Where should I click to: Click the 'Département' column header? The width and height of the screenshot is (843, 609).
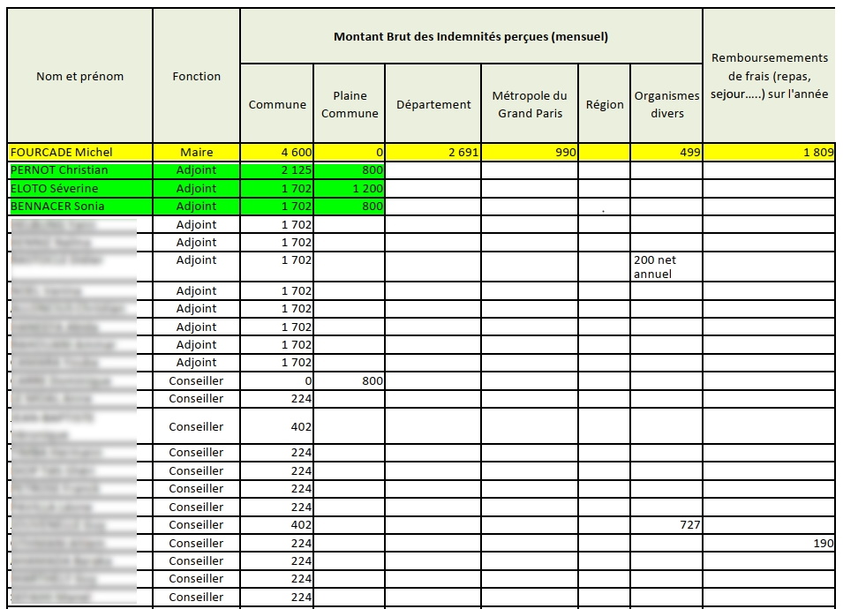coord(433,104)
